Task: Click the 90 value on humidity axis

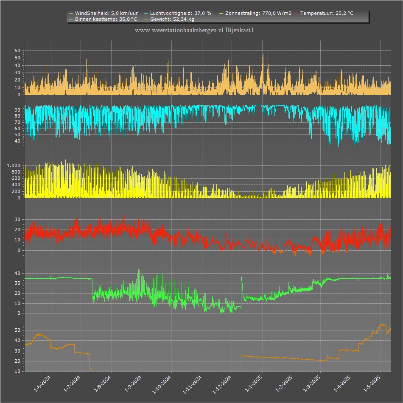Action: [x=17, y=110]
